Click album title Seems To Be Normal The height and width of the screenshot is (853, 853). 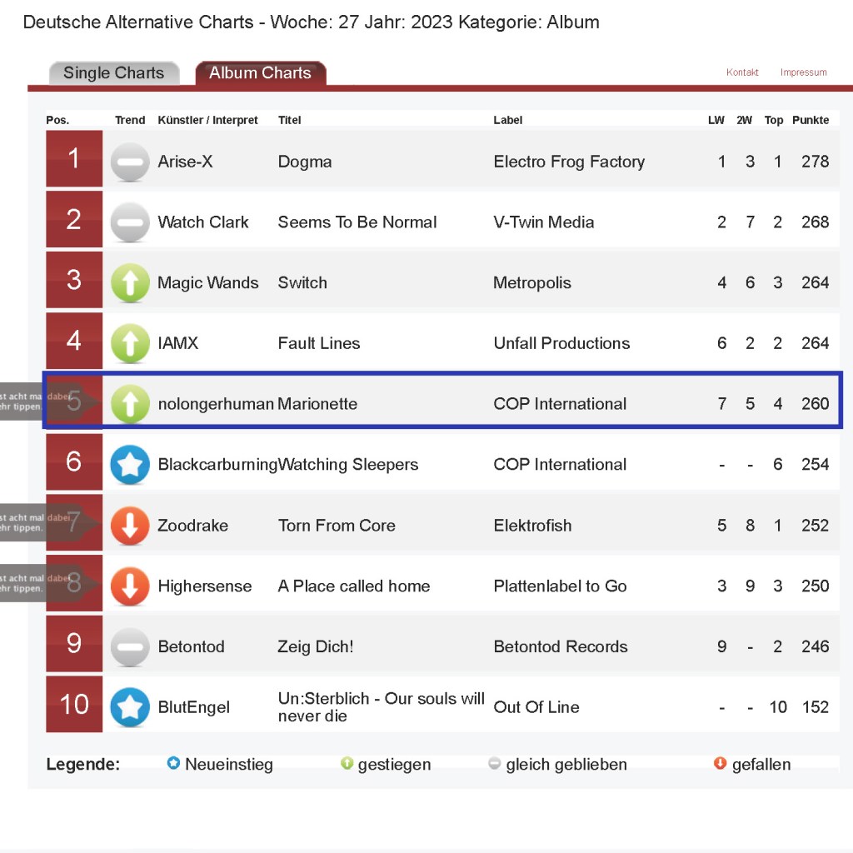point(357,222)
